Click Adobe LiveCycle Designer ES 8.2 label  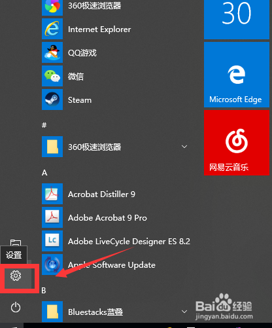click(x=129, y=242)
